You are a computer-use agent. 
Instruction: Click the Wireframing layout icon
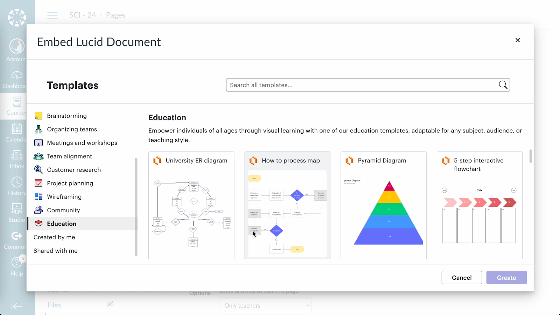click(38, 196)
